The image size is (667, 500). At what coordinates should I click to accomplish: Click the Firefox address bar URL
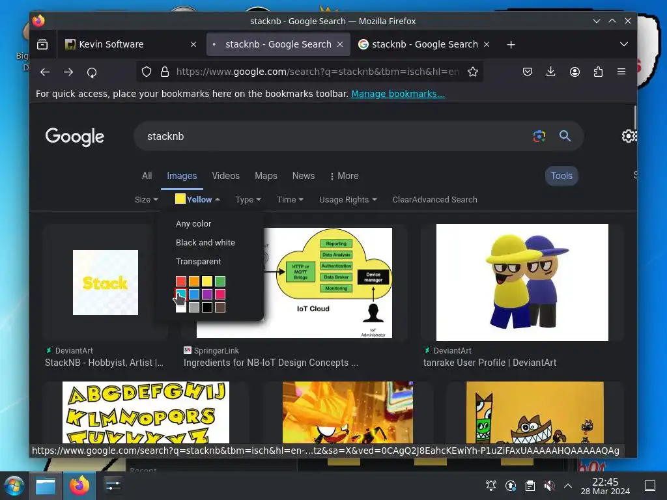[x=317, y=72]
